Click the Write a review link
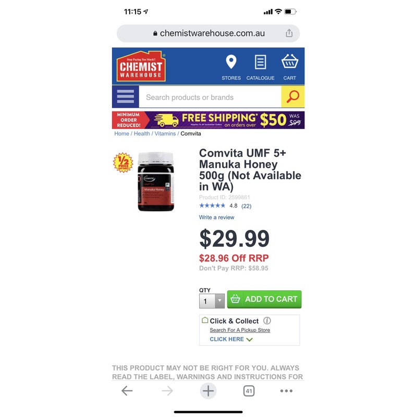Image resolution: width=417 pixels, height=417 pixels. [x=216, y=217]
